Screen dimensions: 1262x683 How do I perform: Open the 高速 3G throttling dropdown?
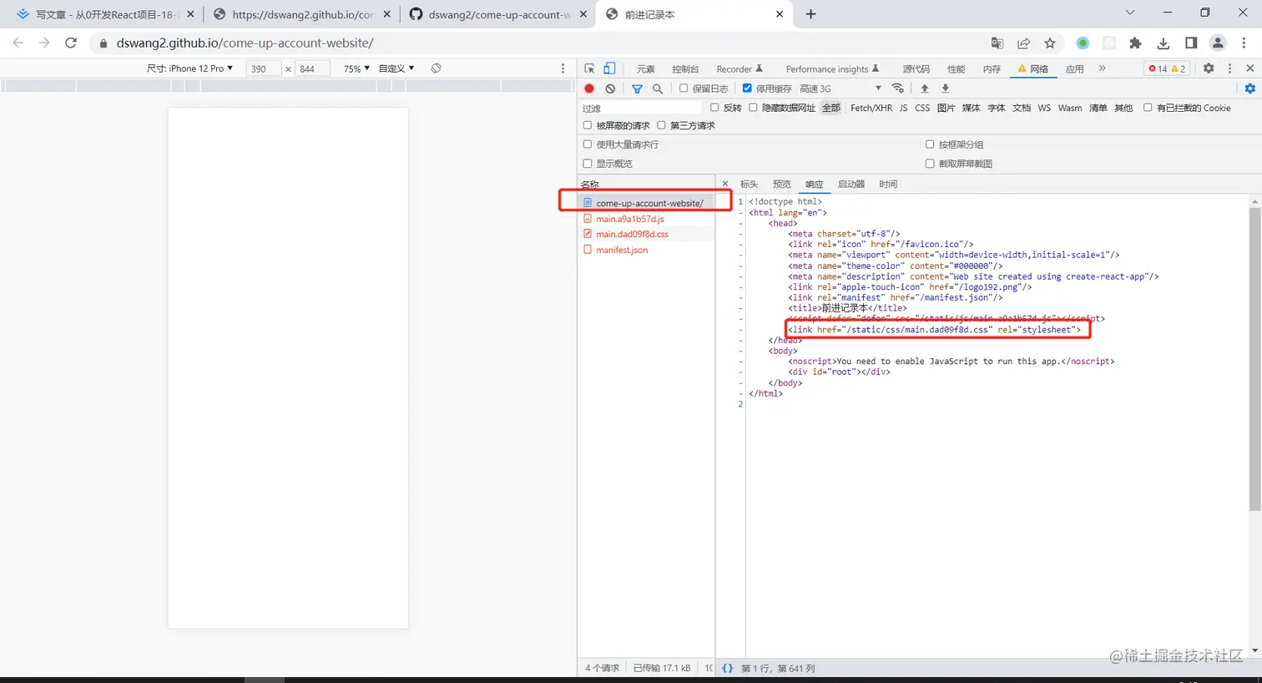(840, 89)
